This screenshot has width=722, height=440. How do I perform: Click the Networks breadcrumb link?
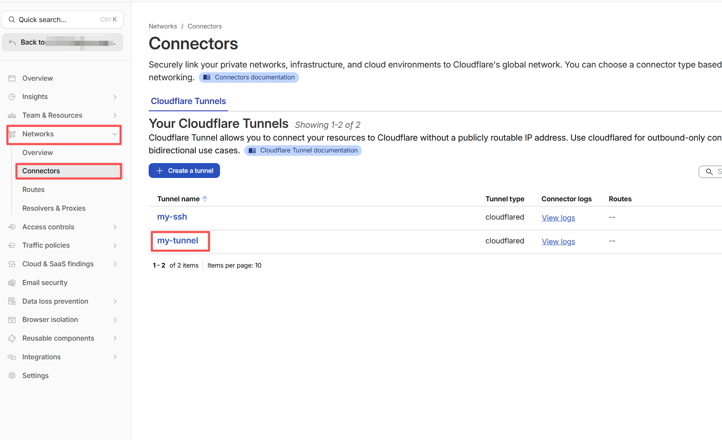[163, 26]
